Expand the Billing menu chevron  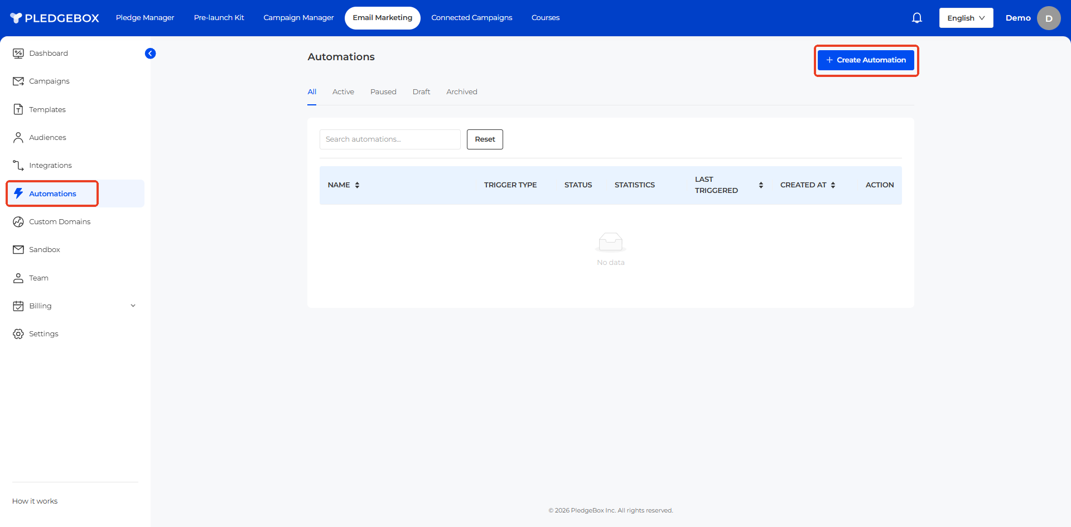(x=133, y=306)
